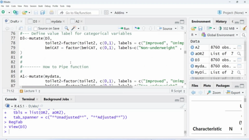Screen dimensions: 249x140
Task: Click the New File icon
Action: click(3, 12)
